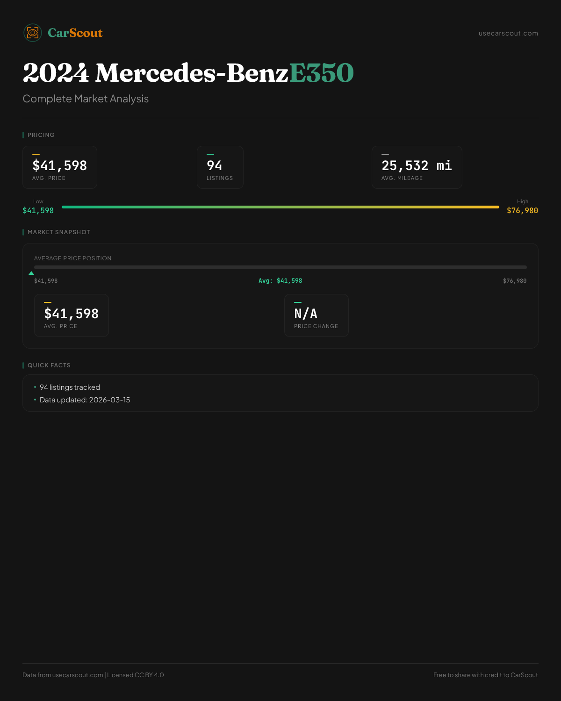Select the 25,532 mi average mileage card
Image resolution: width=561 pixels, height=701 pixels.
tap(417, 167)
